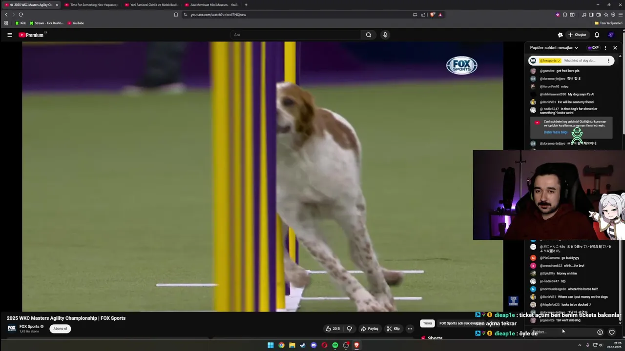Open the Kick bookmark
625x351 pixels.
tap(20, 23)
